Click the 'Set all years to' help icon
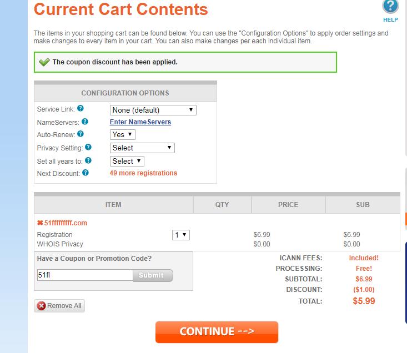The width and height of the screenshot is (407, 353). [x=88, y=160]
